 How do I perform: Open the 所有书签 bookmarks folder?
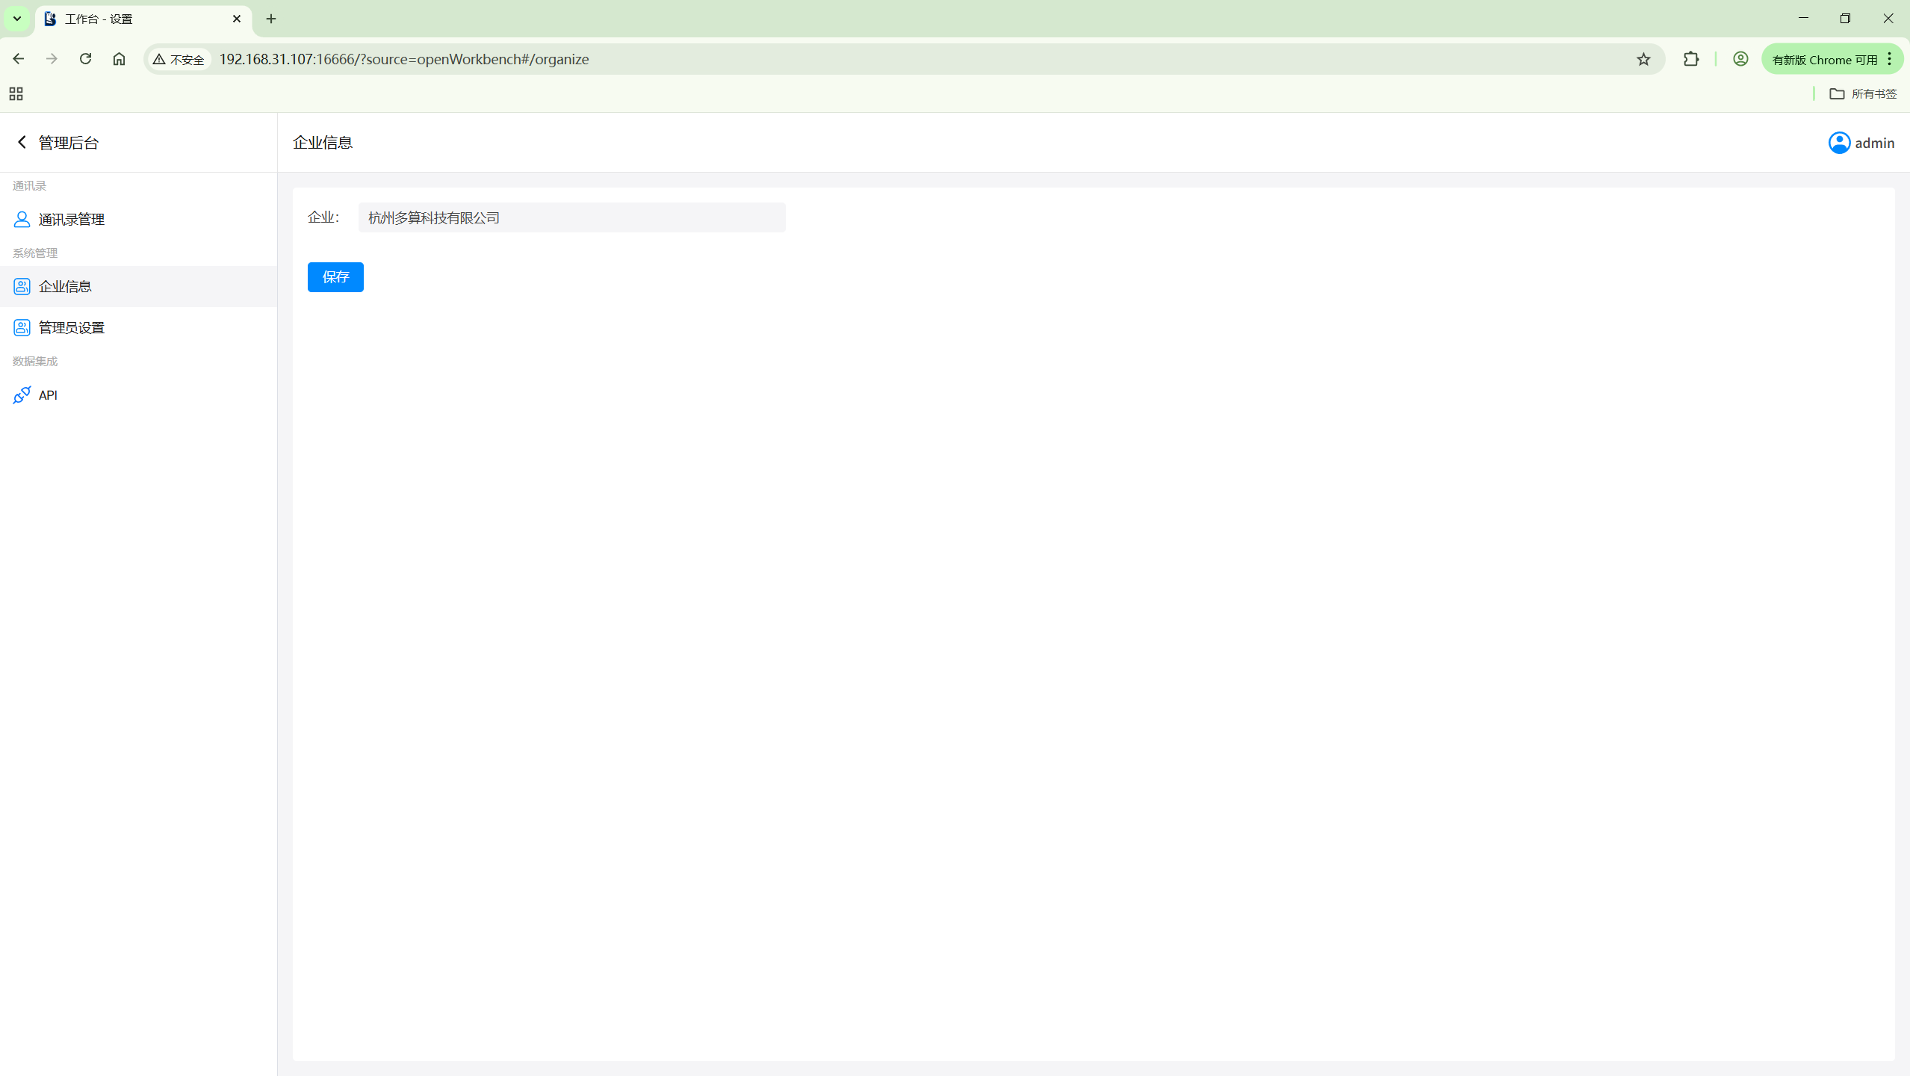click(1863, 93)
